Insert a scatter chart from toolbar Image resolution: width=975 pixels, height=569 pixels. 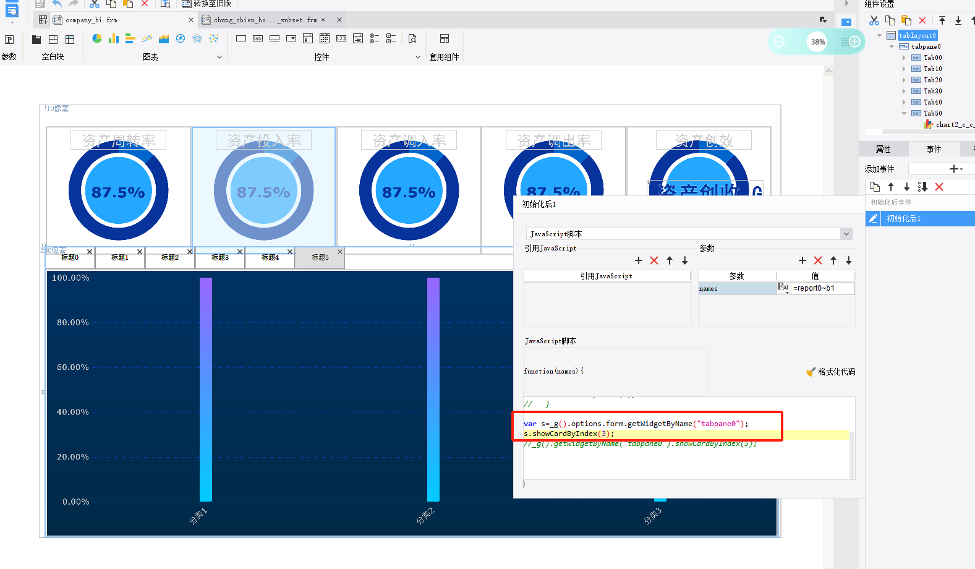click(x=214, y=38)
